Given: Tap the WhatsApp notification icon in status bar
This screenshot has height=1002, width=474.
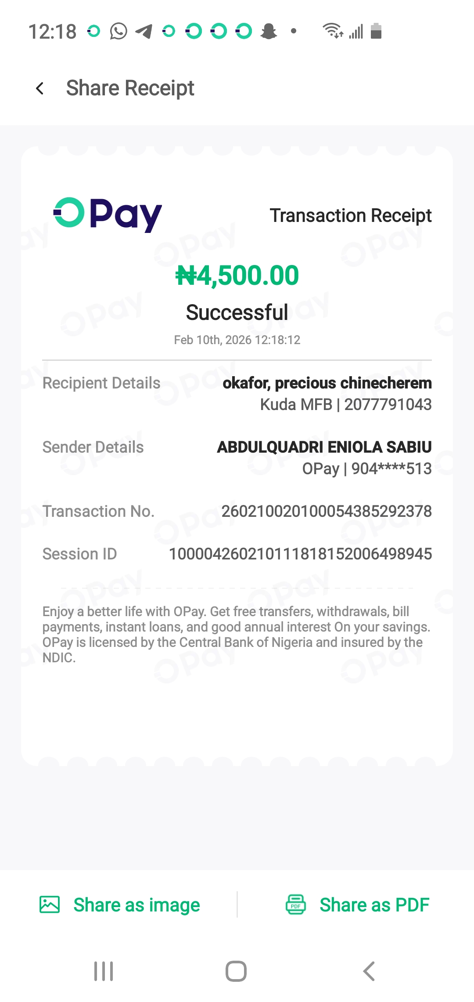Looking at the screenshot, I should (x=118, y=31).
